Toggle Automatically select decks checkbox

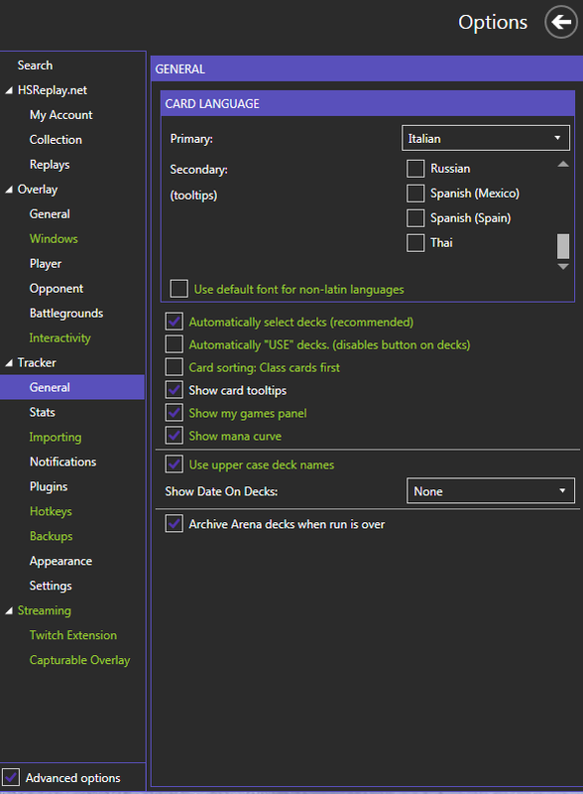tap(175, 322)
